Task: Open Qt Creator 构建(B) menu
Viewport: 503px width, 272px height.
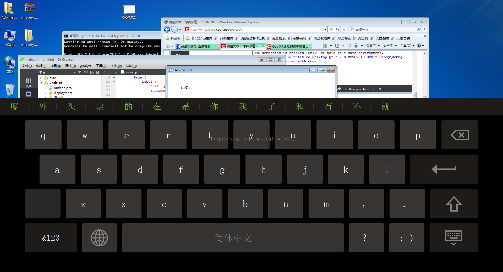Action: tap(56, 66)
